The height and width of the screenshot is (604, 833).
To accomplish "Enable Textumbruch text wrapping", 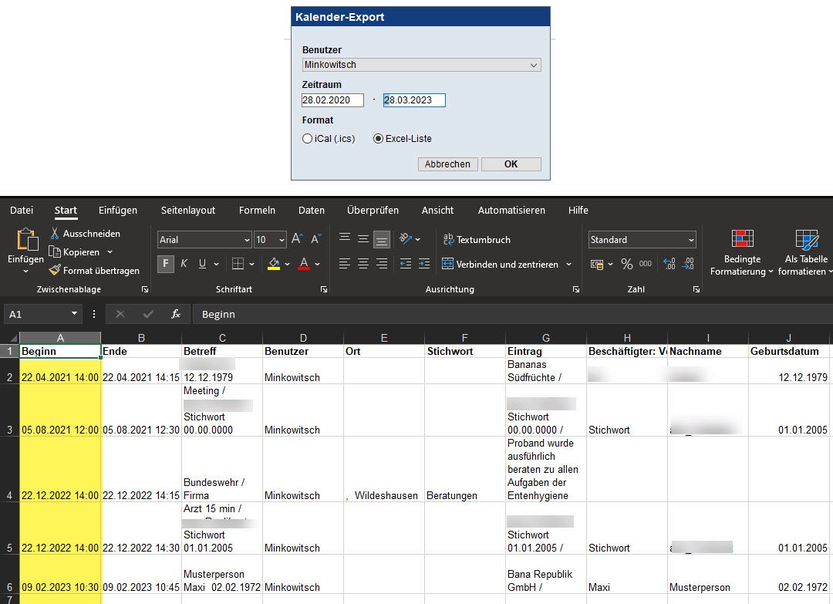I will (476, 240).
